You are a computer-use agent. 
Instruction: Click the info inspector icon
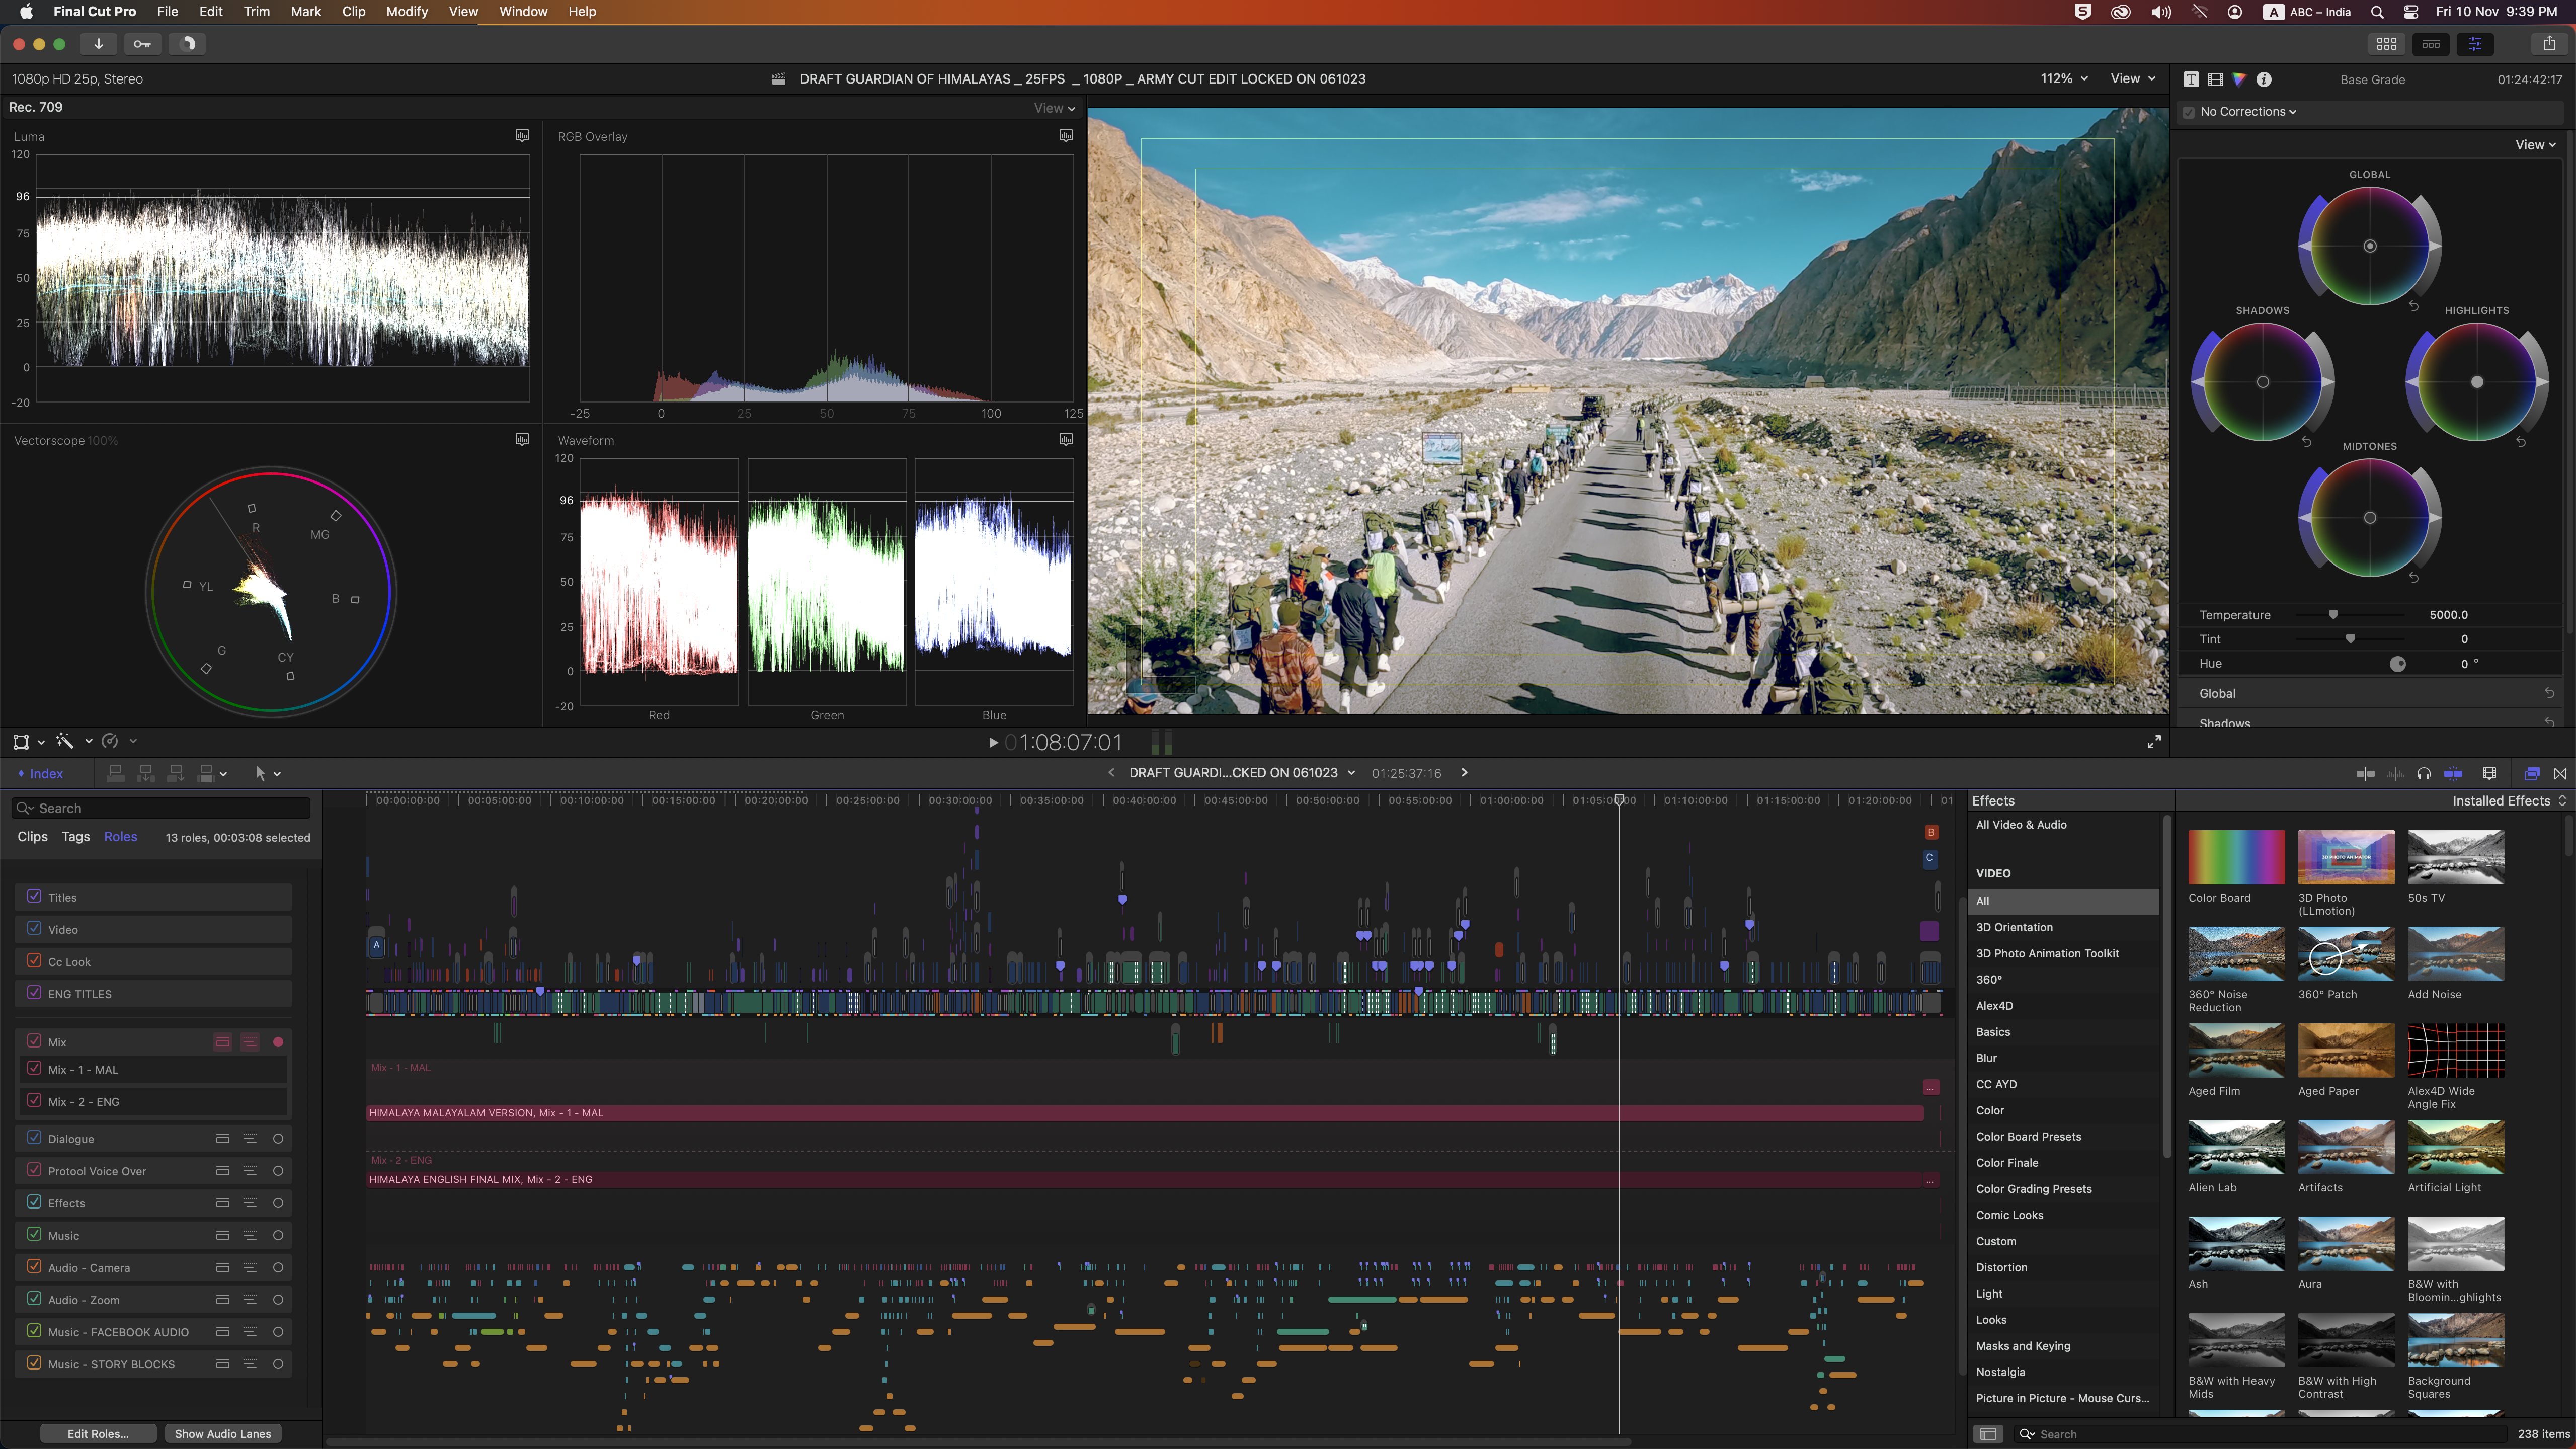click(2264, 79)
